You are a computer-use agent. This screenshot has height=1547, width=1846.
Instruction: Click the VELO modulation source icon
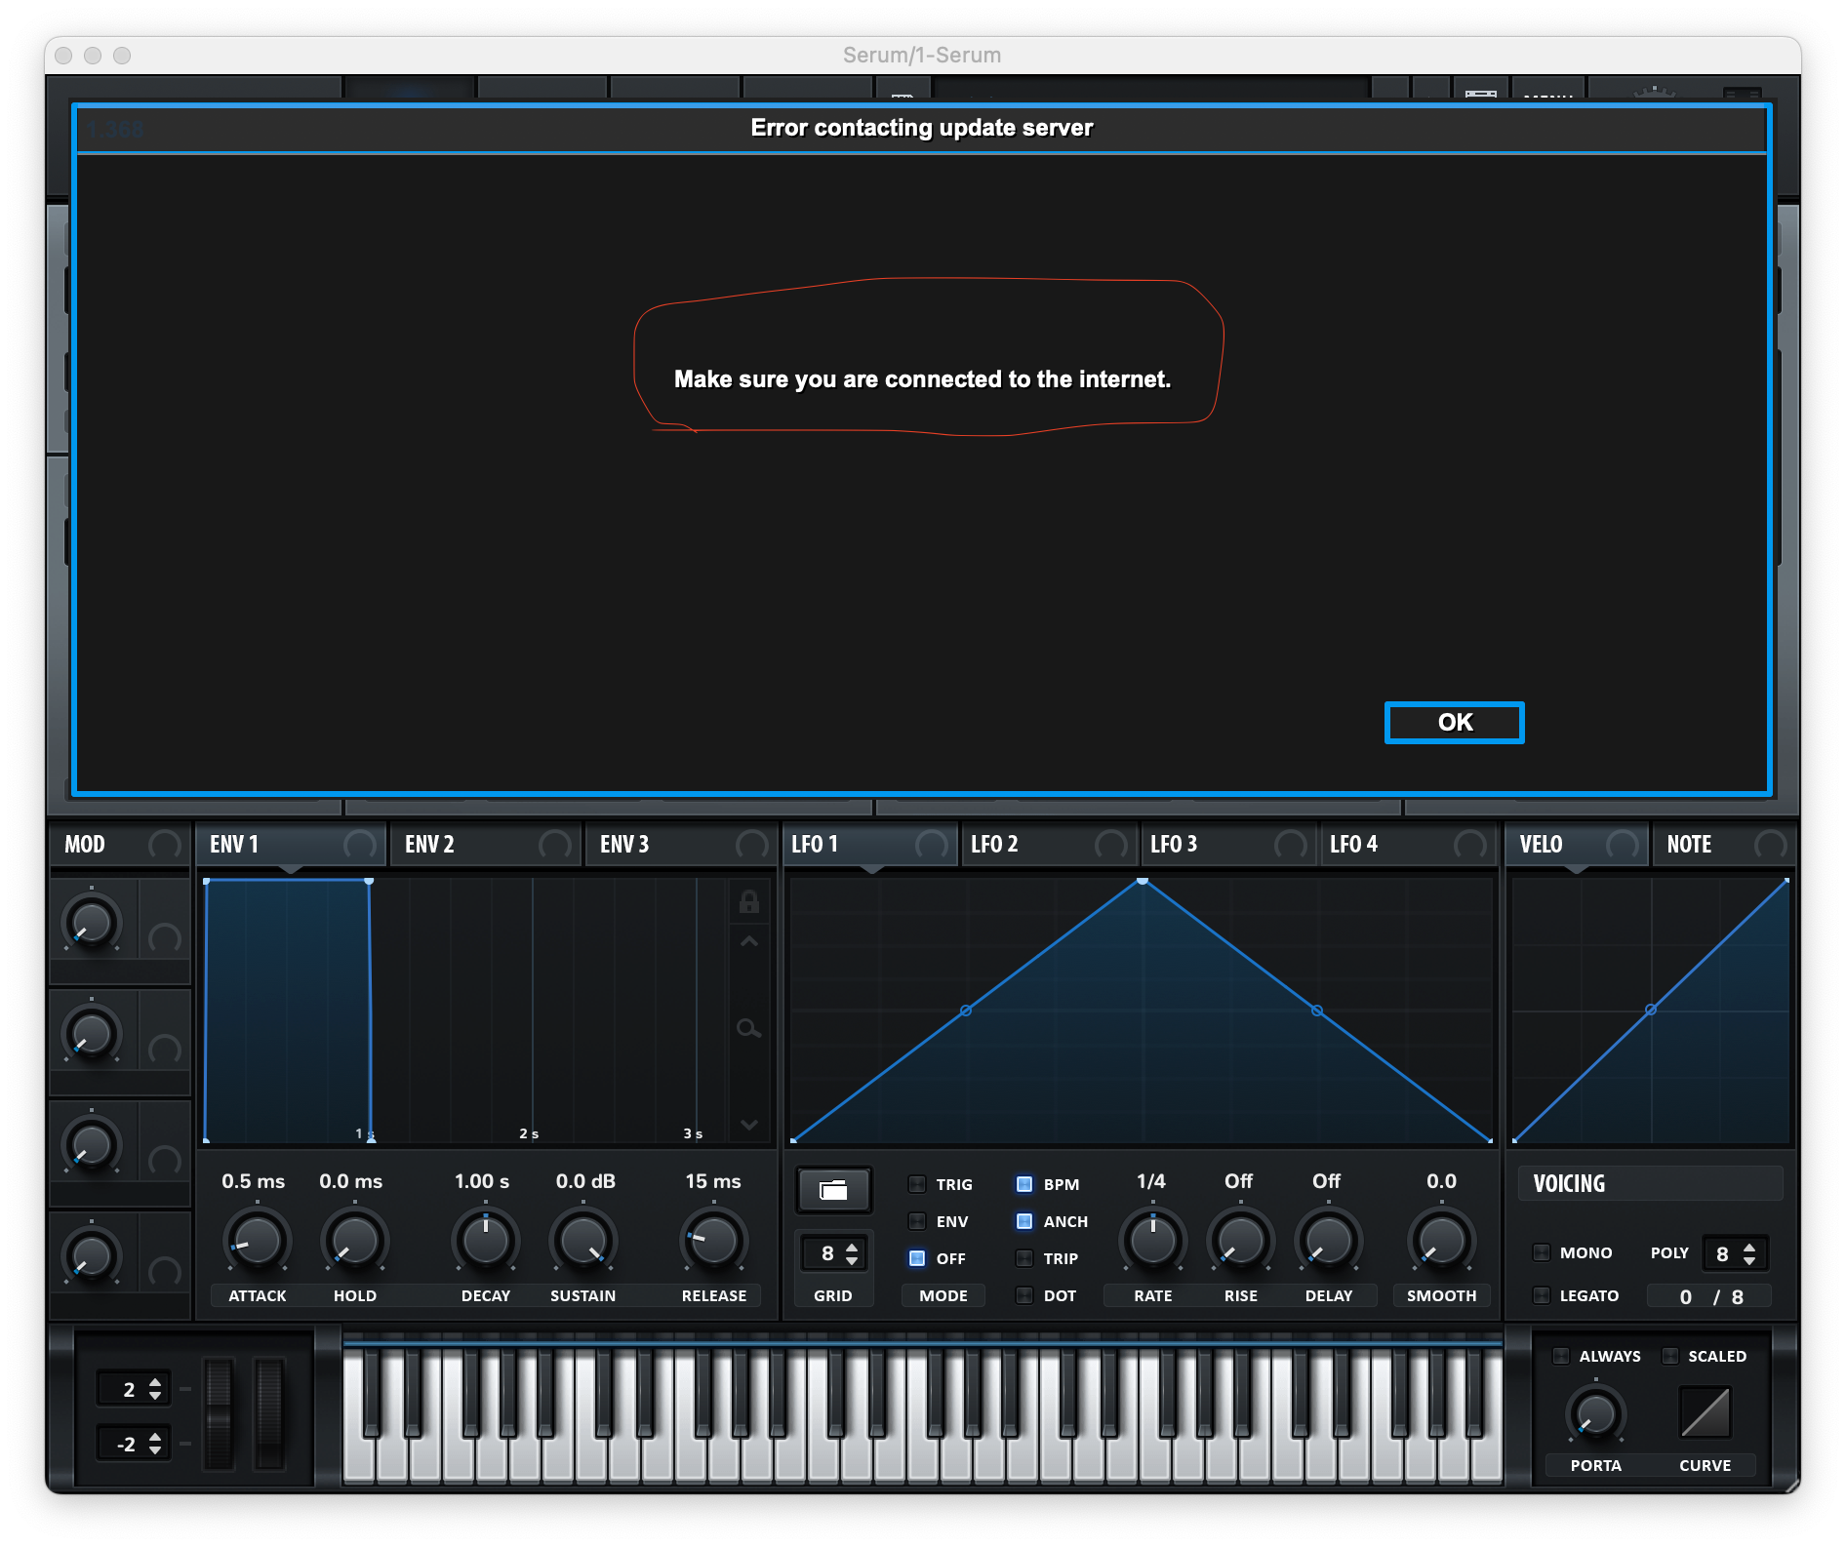pos(1623,845)
